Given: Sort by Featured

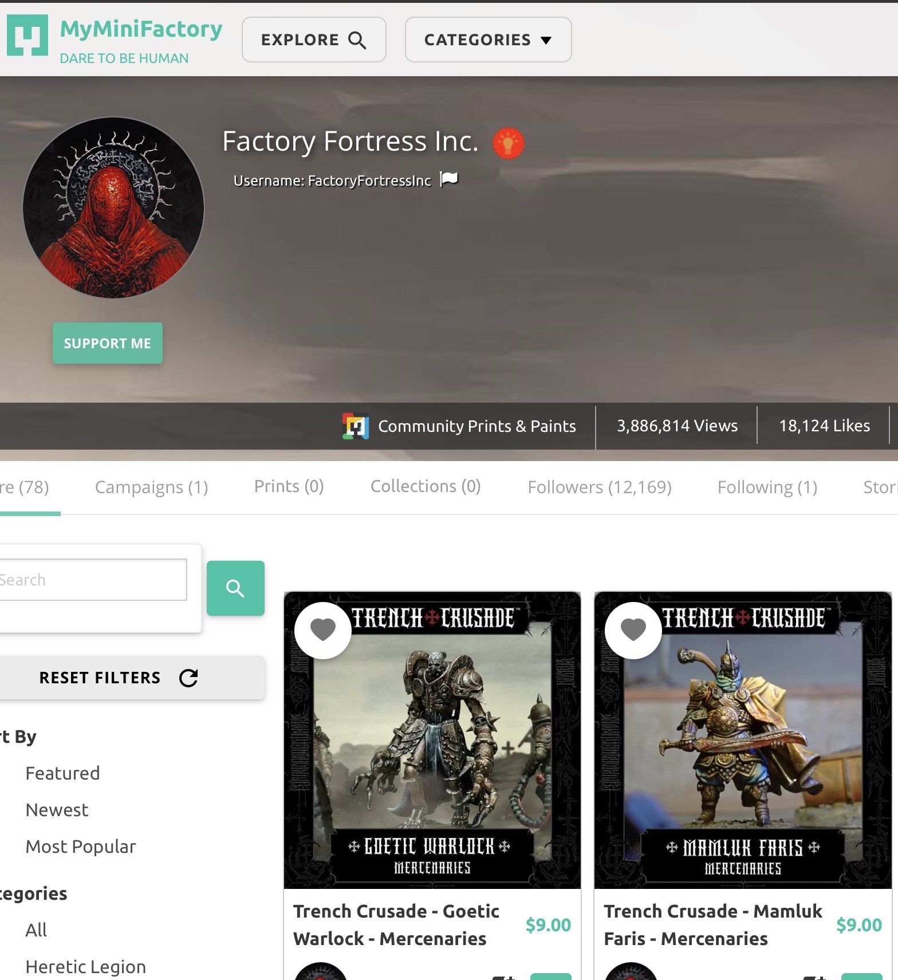Looking at the screenshot, I should click(63, 773).
